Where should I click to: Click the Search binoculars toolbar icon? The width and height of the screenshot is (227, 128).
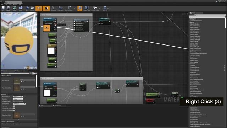pos(21,8)
